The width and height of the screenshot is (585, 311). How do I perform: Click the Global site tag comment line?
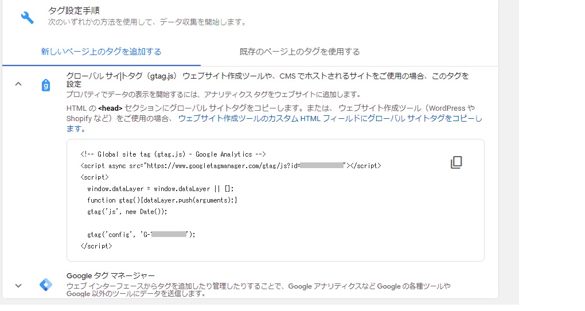point(173,154)
